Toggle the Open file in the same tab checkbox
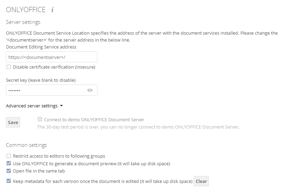Screen dimensions: 297x194 9,171
